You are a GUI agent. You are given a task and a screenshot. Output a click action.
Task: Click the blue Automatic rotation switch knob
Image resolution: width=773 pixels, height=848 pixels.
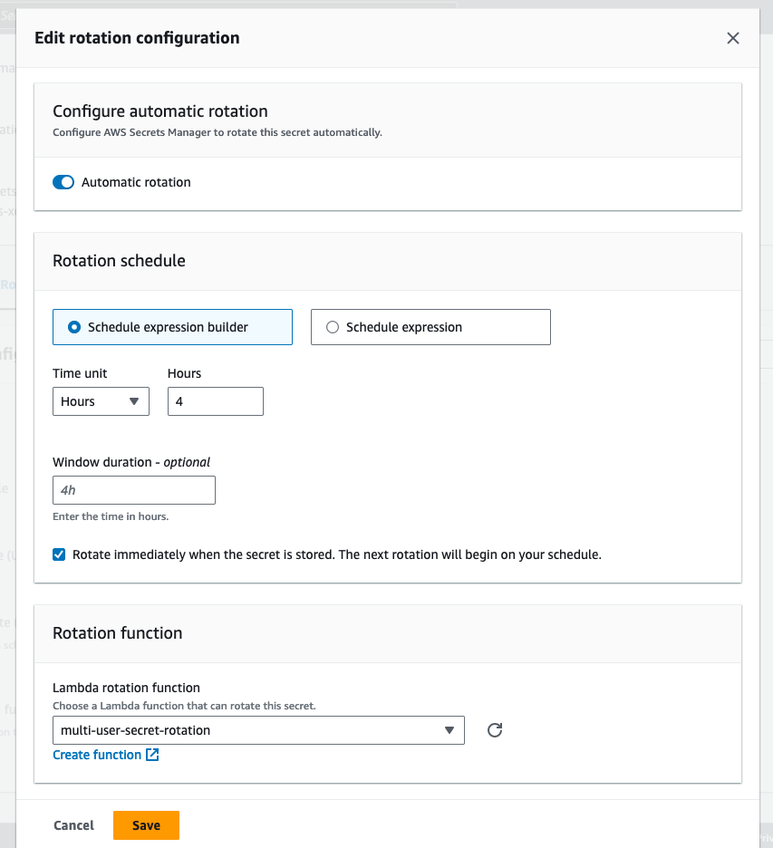pos(68,181)
